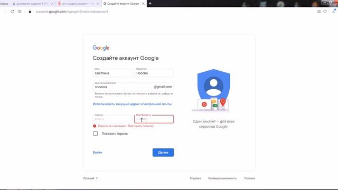Open the Русский language dropdown
Image resolution: width=338 pixels, height=190 pixels.
[90, 178]
